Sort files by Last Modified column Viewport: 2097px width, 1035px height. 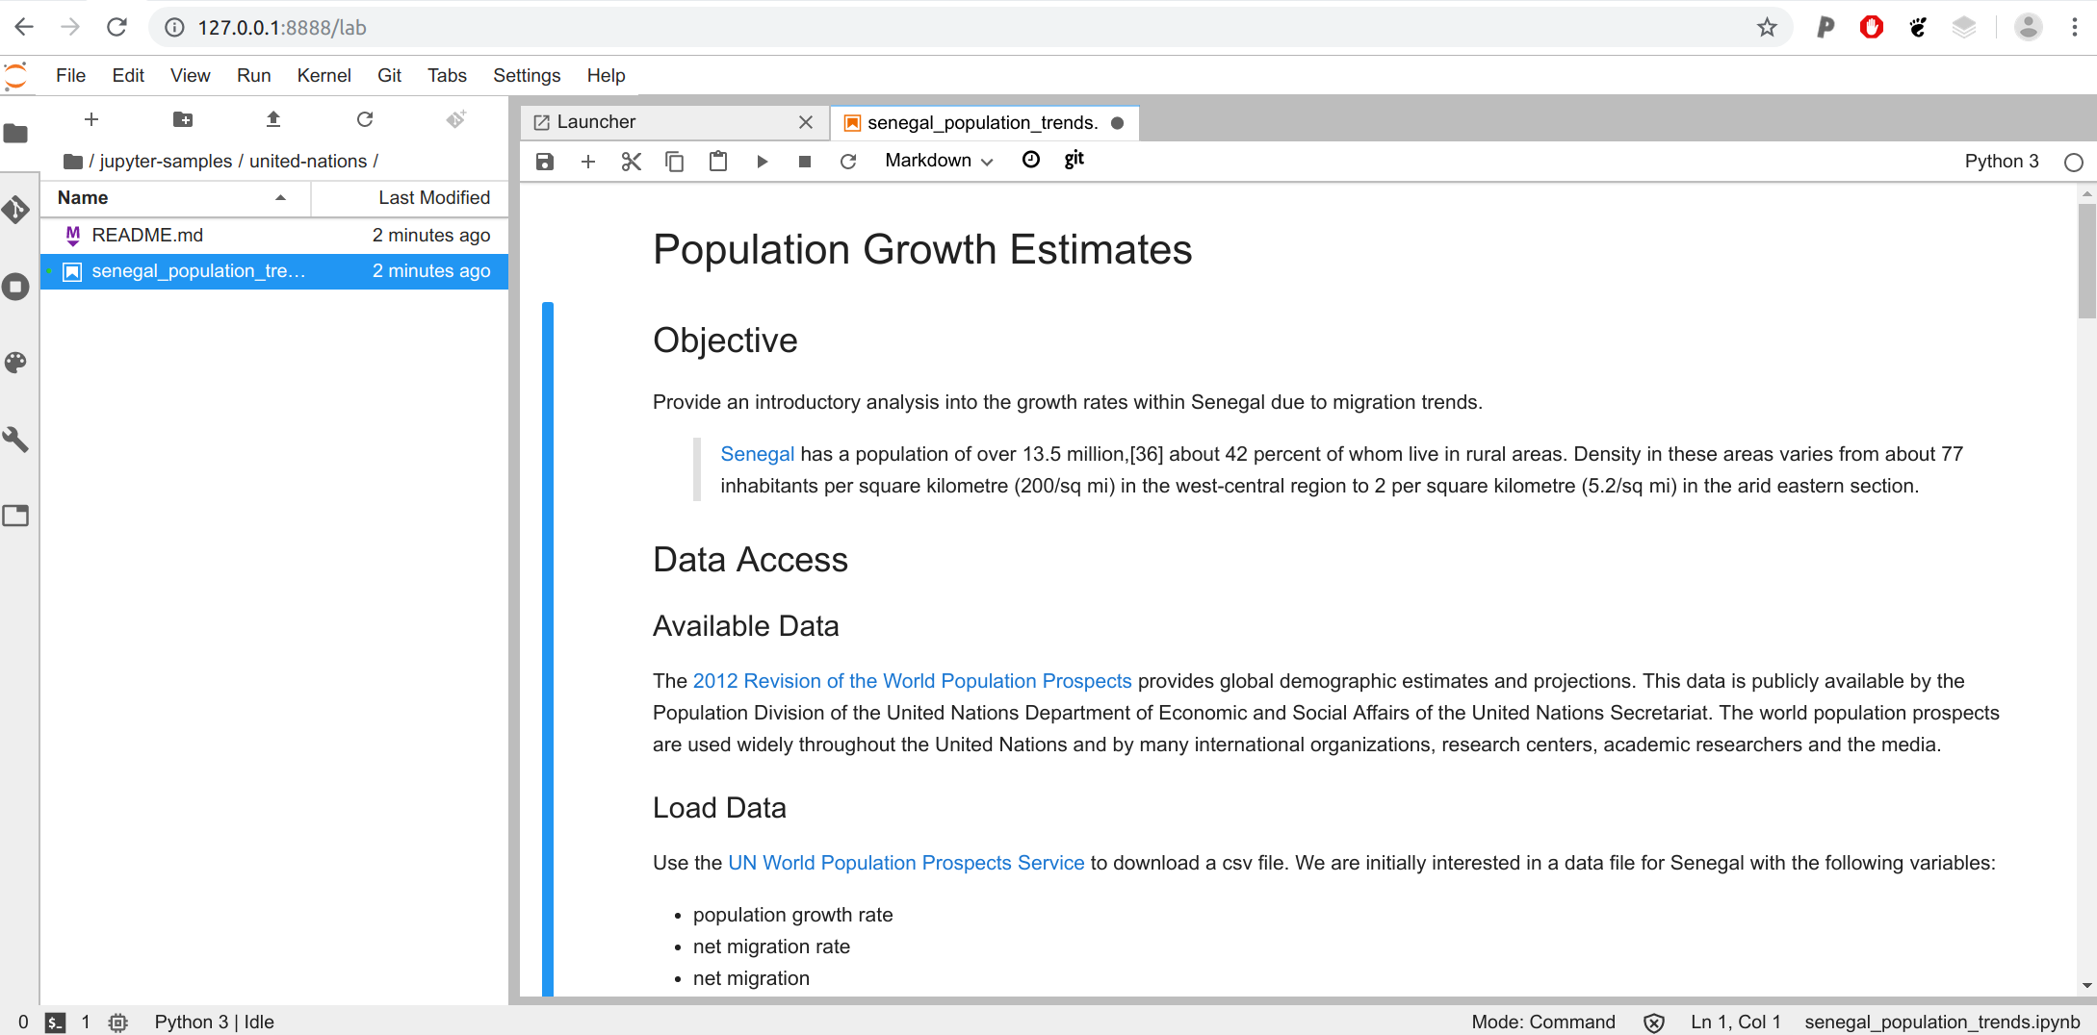(409, 198)
